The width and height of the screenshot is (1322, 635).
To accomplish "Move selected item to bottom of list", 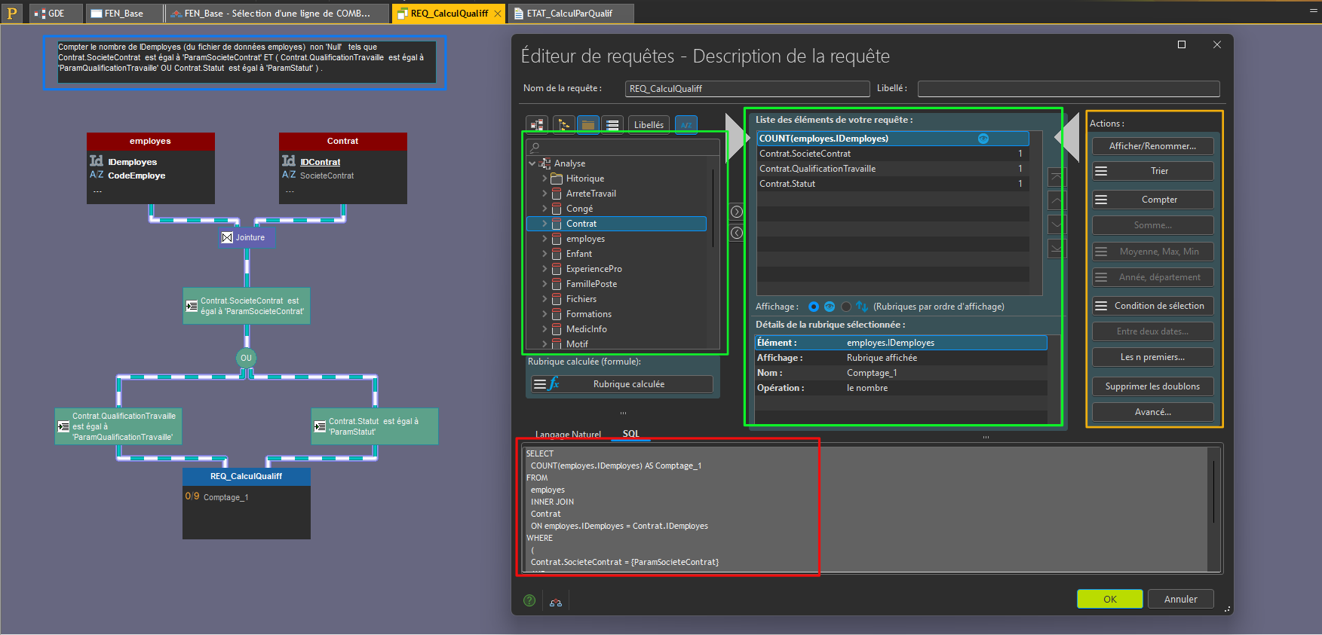I will (1057, 248).
